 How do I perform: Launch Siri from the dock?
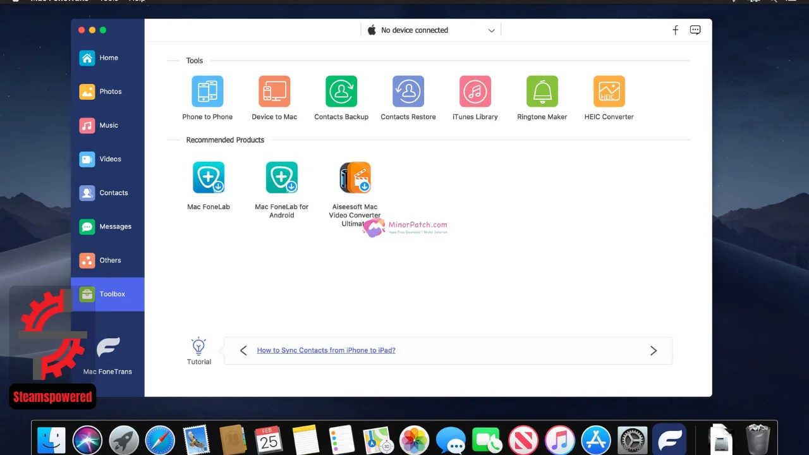click(87, 440)
